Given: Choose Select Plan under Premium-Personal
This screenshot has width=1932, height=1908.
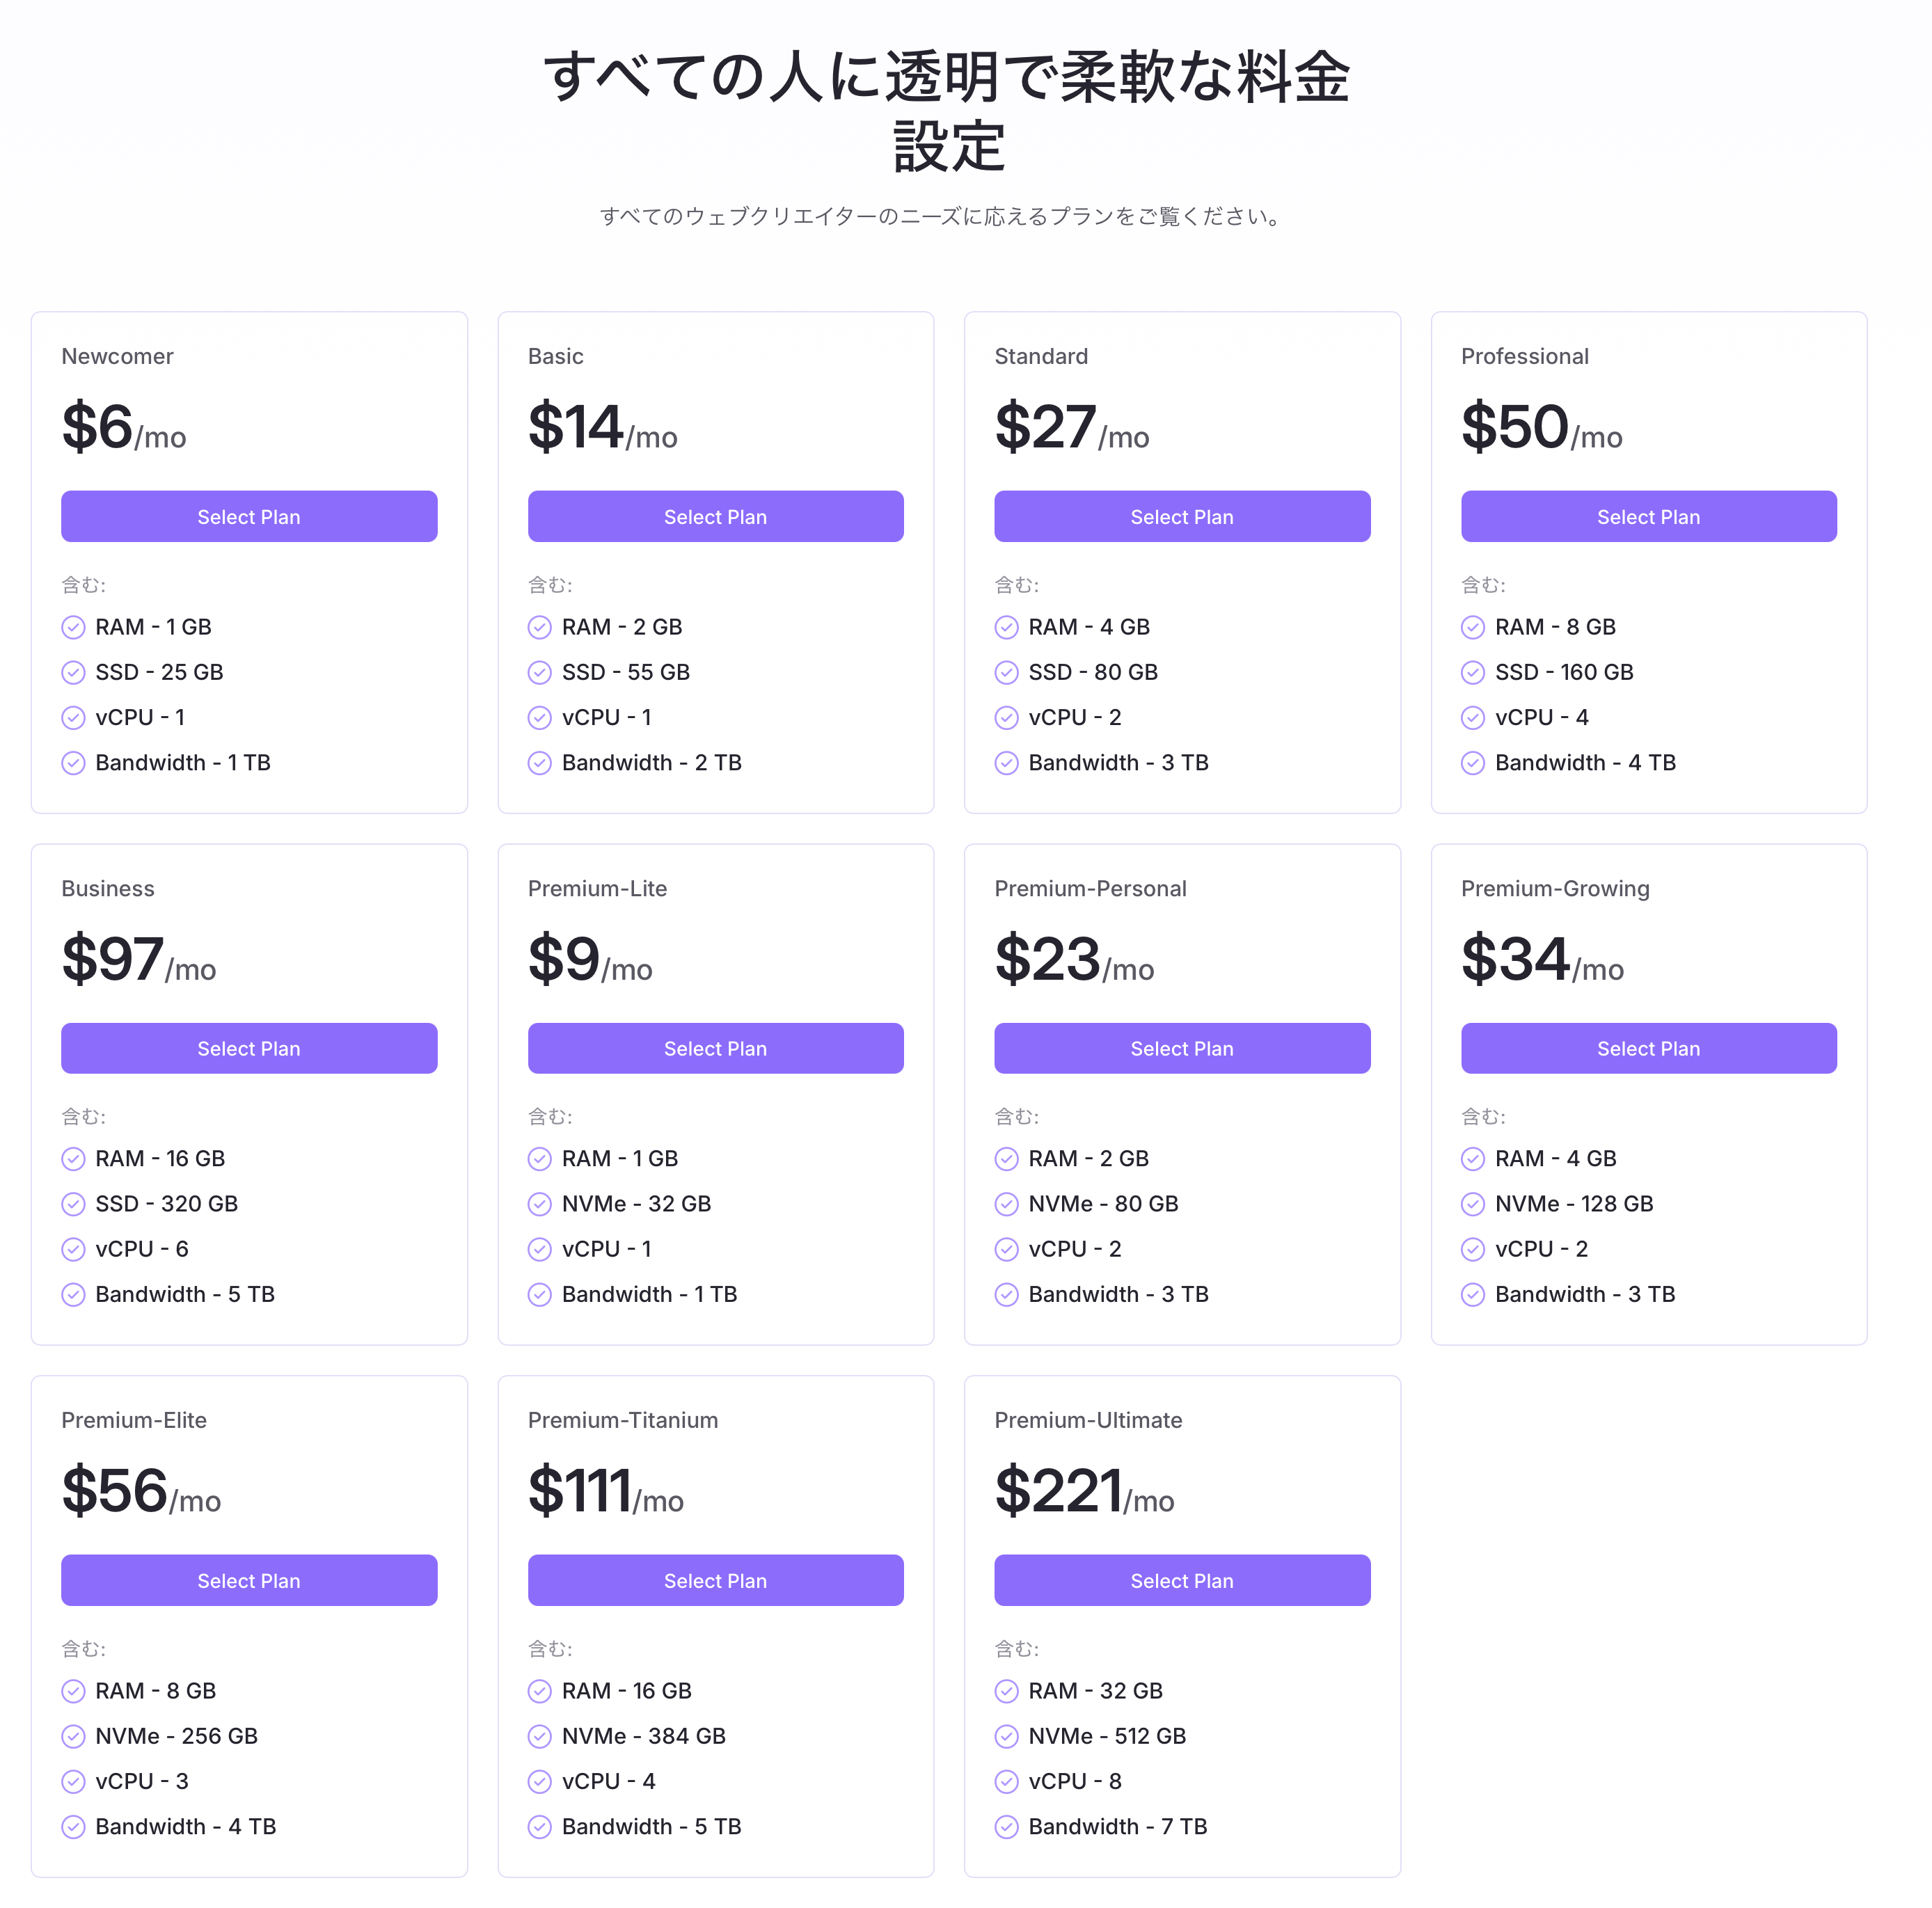Looking at the screenshot, I should [x=1182, y=1048].
